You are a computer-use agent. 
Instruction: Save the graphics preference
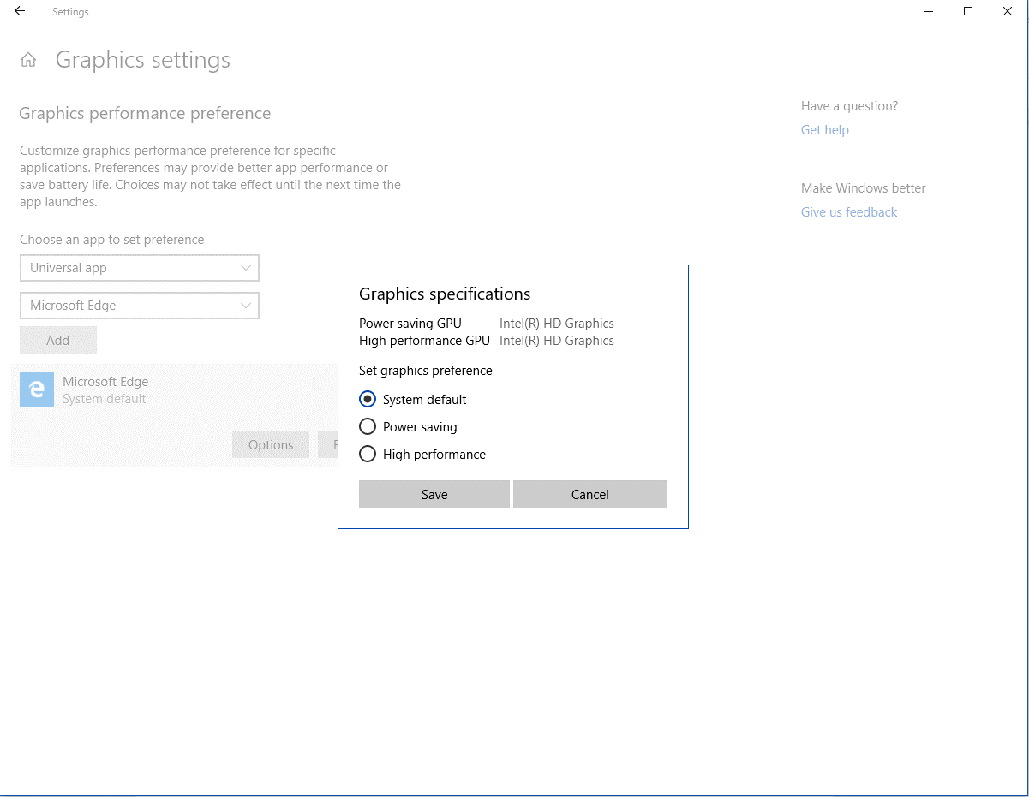pyautogui.click(x=434, y=494)
